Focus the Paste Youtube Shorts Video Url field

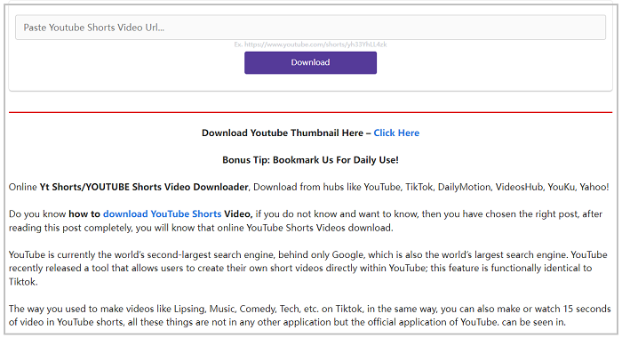click(310, 28)
